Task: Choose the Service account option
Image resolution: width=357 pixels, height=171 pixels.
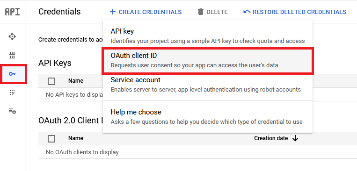Action: 208,85
